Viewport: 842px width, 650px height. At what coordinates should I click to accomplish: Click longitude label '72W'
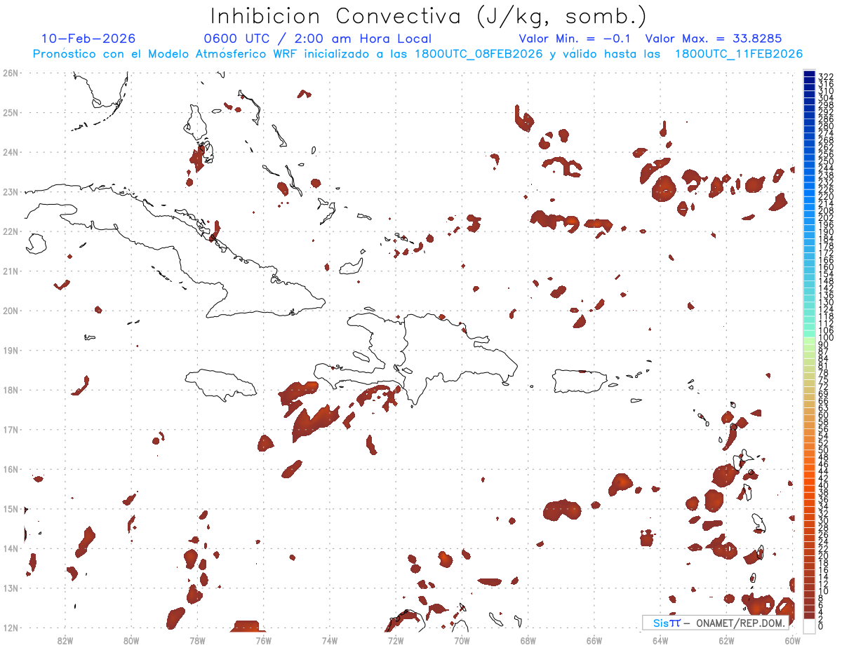coord(396,640)
